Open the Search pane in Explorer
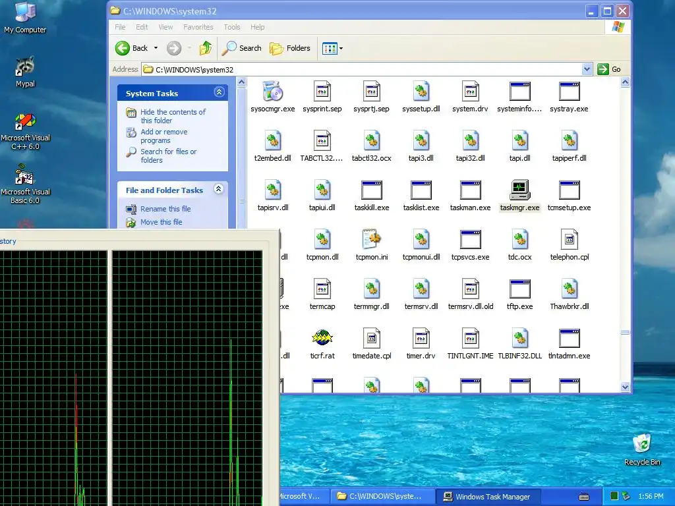This screenshot has width=675, height=506. coord(241,48)
